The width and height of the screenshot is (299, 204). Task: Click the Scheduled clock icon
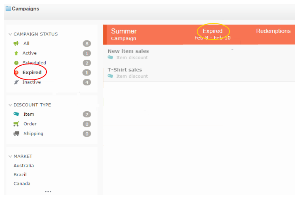[x=16, y=63]
